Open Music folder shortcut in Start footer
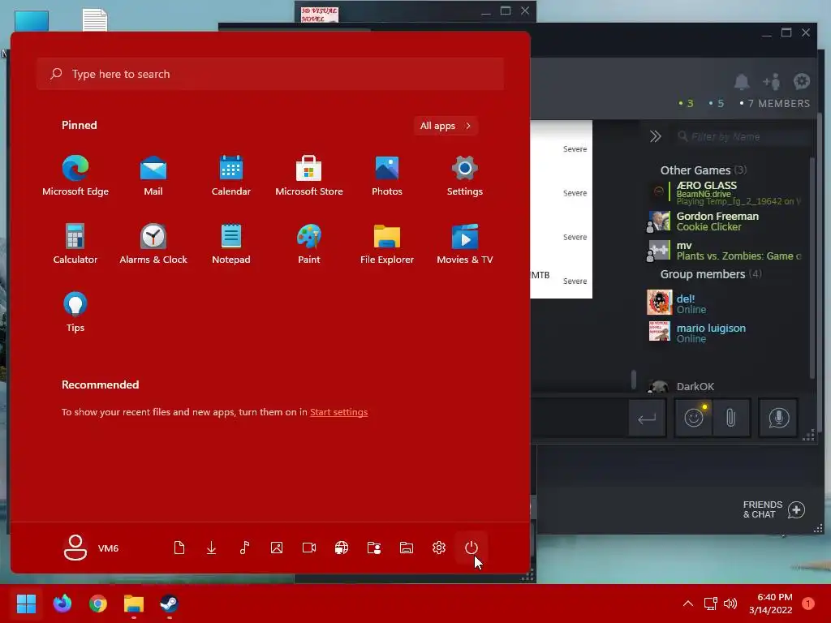Viewport: 831px width, 623px height. coord(244,548)
